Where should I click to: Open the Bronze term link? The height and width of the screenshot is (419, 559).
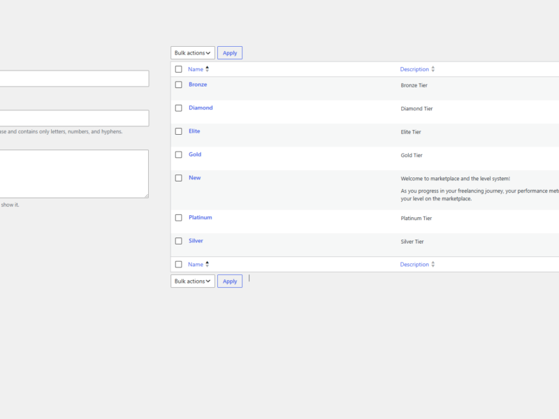(x=198, y=84)
